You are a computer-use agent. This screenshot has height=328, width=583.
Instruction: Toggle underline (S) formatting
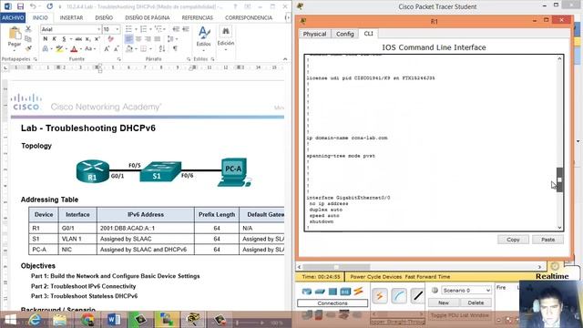(x=64, y=38)
